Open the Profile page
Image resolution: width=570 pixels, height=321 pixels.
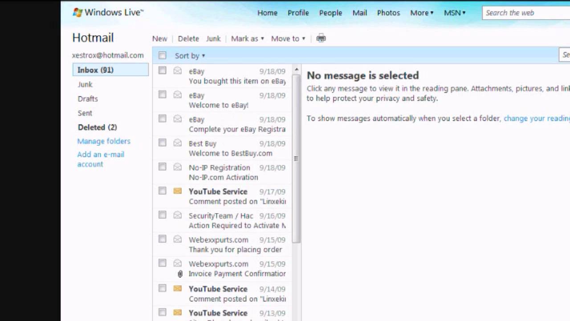point(298,13)
